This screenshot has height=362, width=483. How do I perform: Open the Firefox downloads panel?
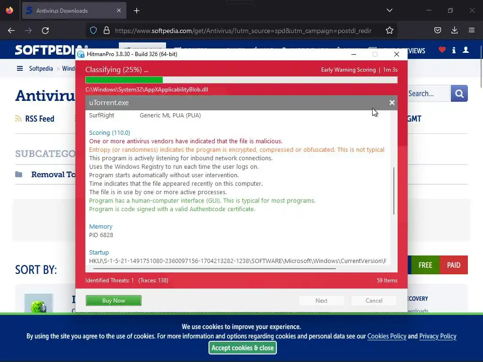click(454, 30)
